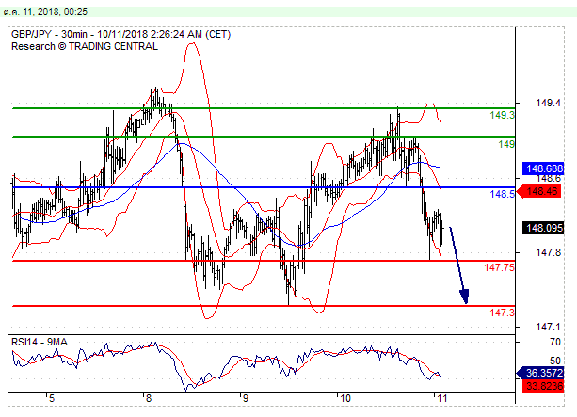Click the red 147.3 support label
This screenshot has width=577, height=417.
503,313
